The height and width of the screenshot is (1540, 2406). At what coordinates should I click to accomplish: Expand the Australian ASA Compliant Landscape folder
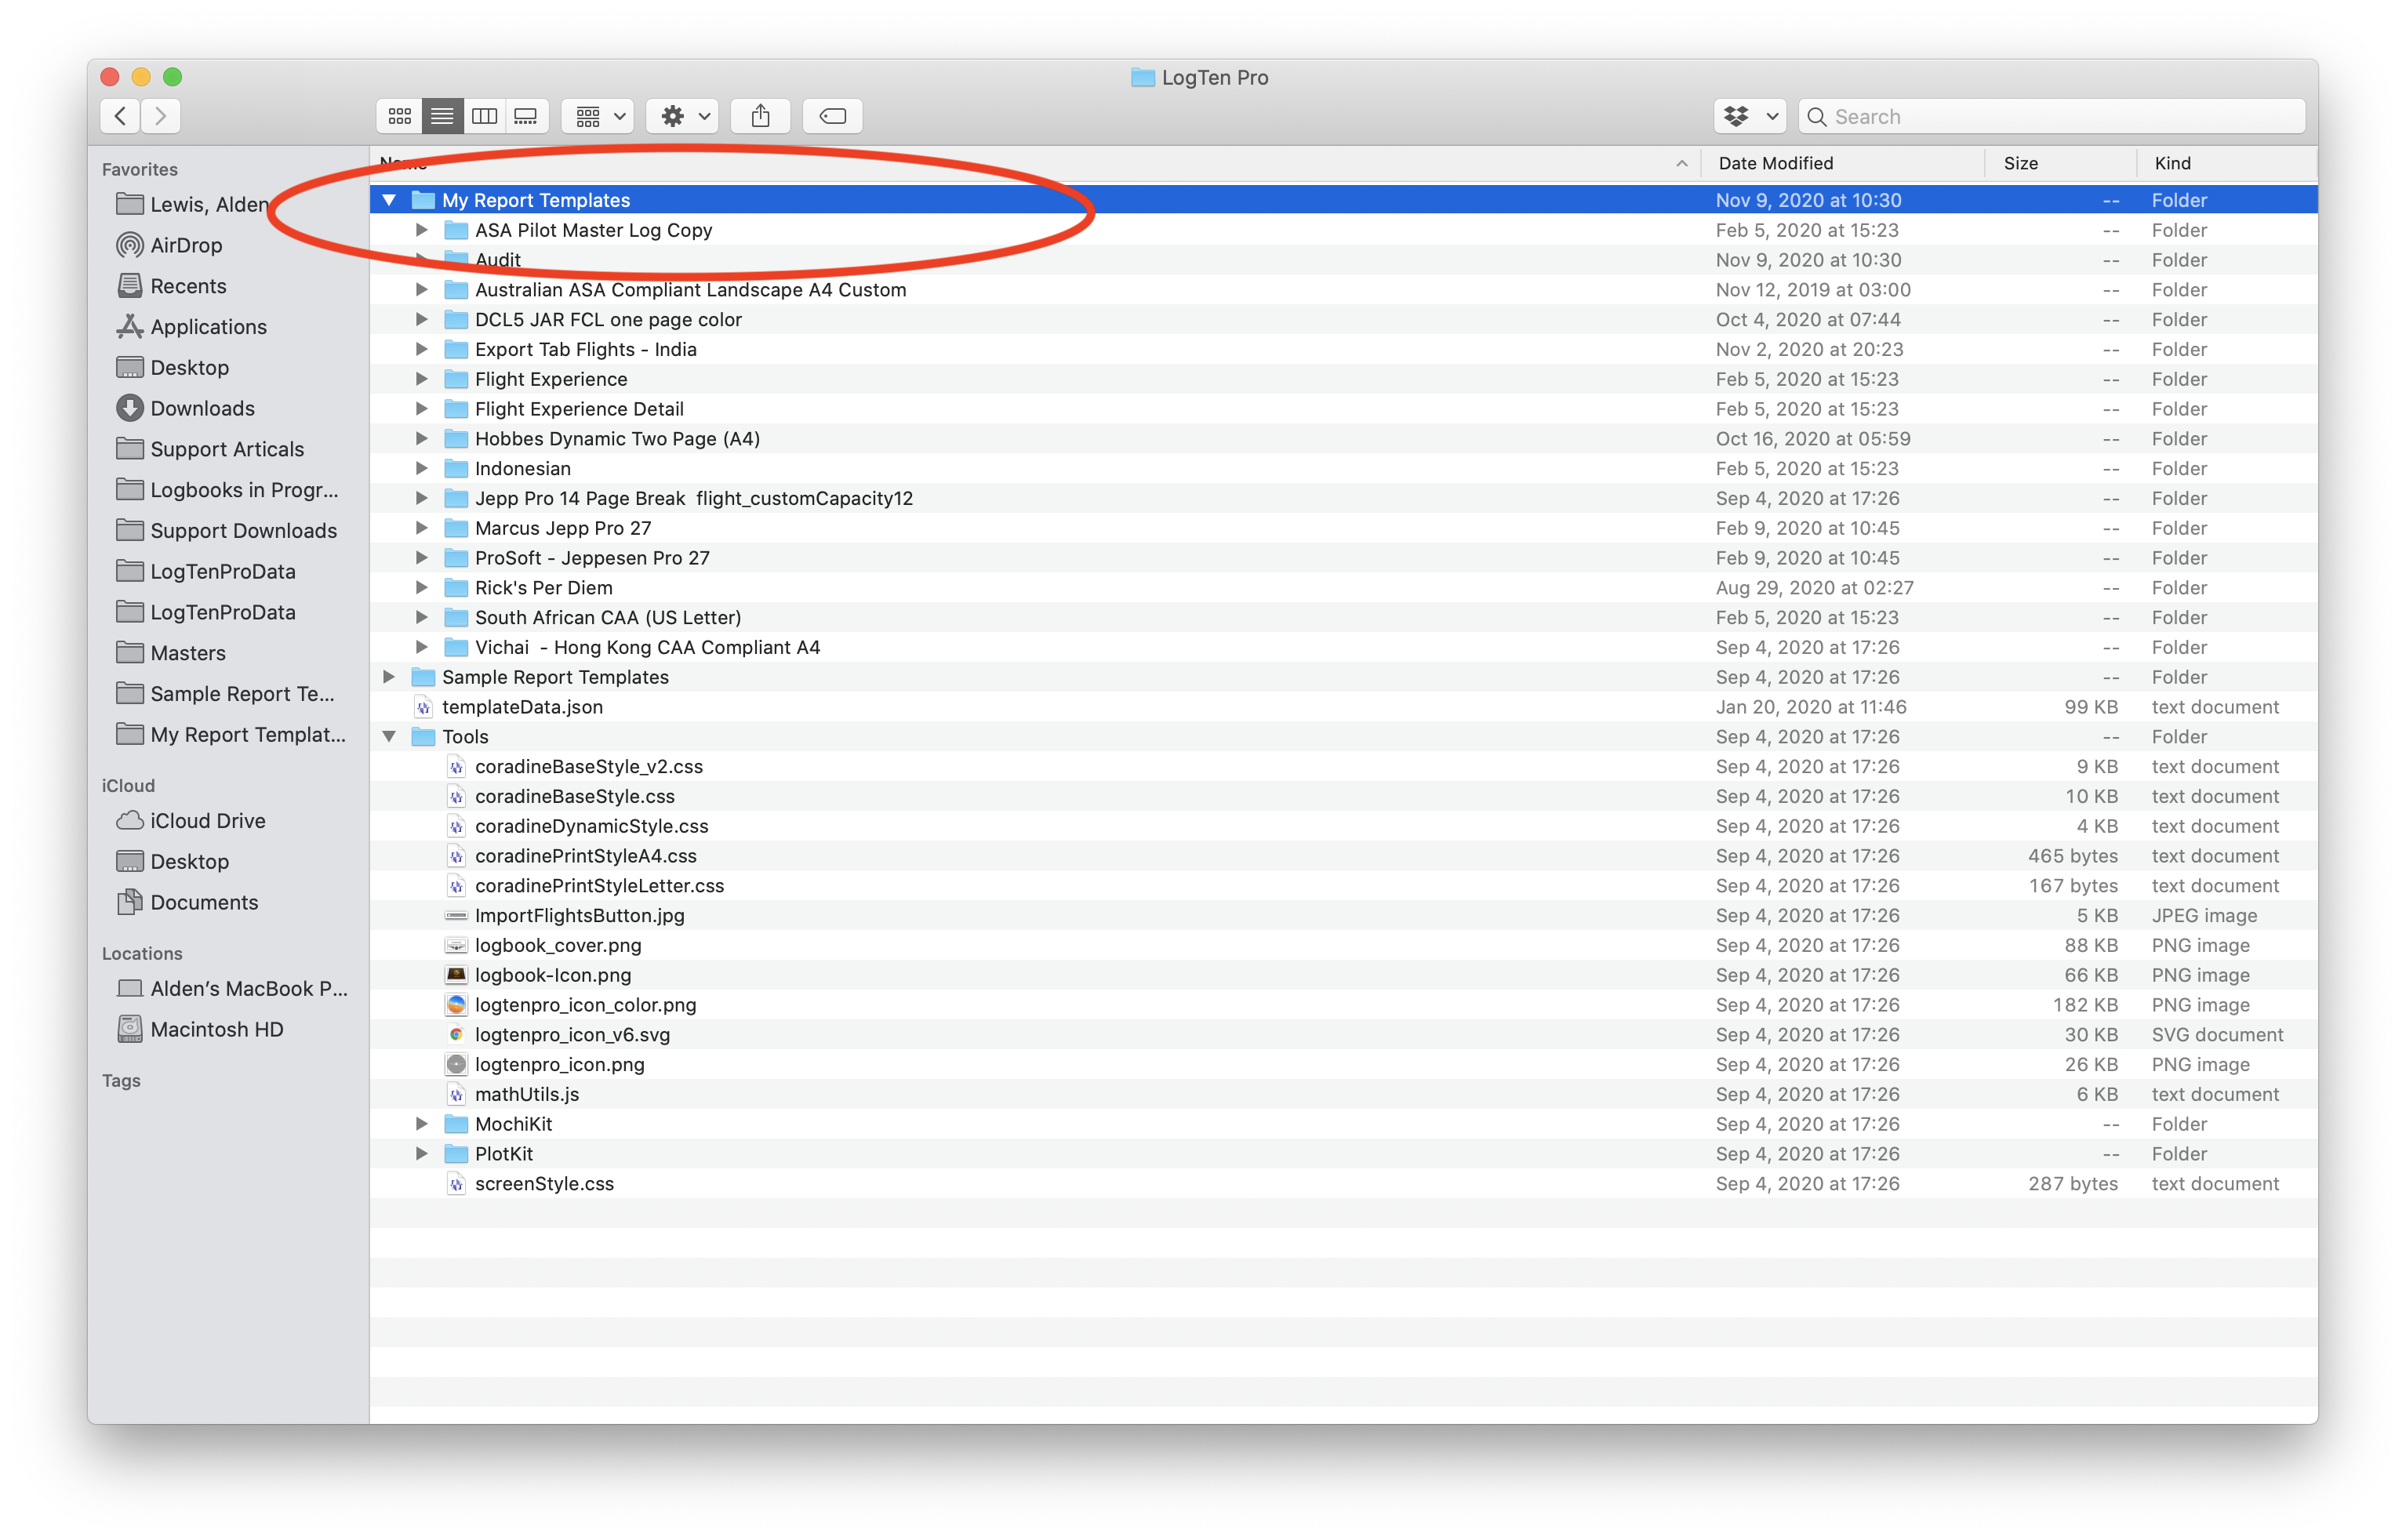click(x=421, y=290)
